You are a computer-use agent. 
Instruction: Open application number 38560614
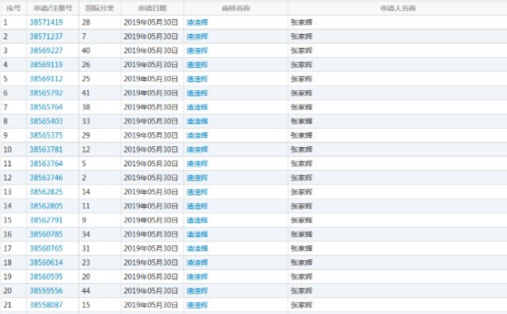[46, 263]
